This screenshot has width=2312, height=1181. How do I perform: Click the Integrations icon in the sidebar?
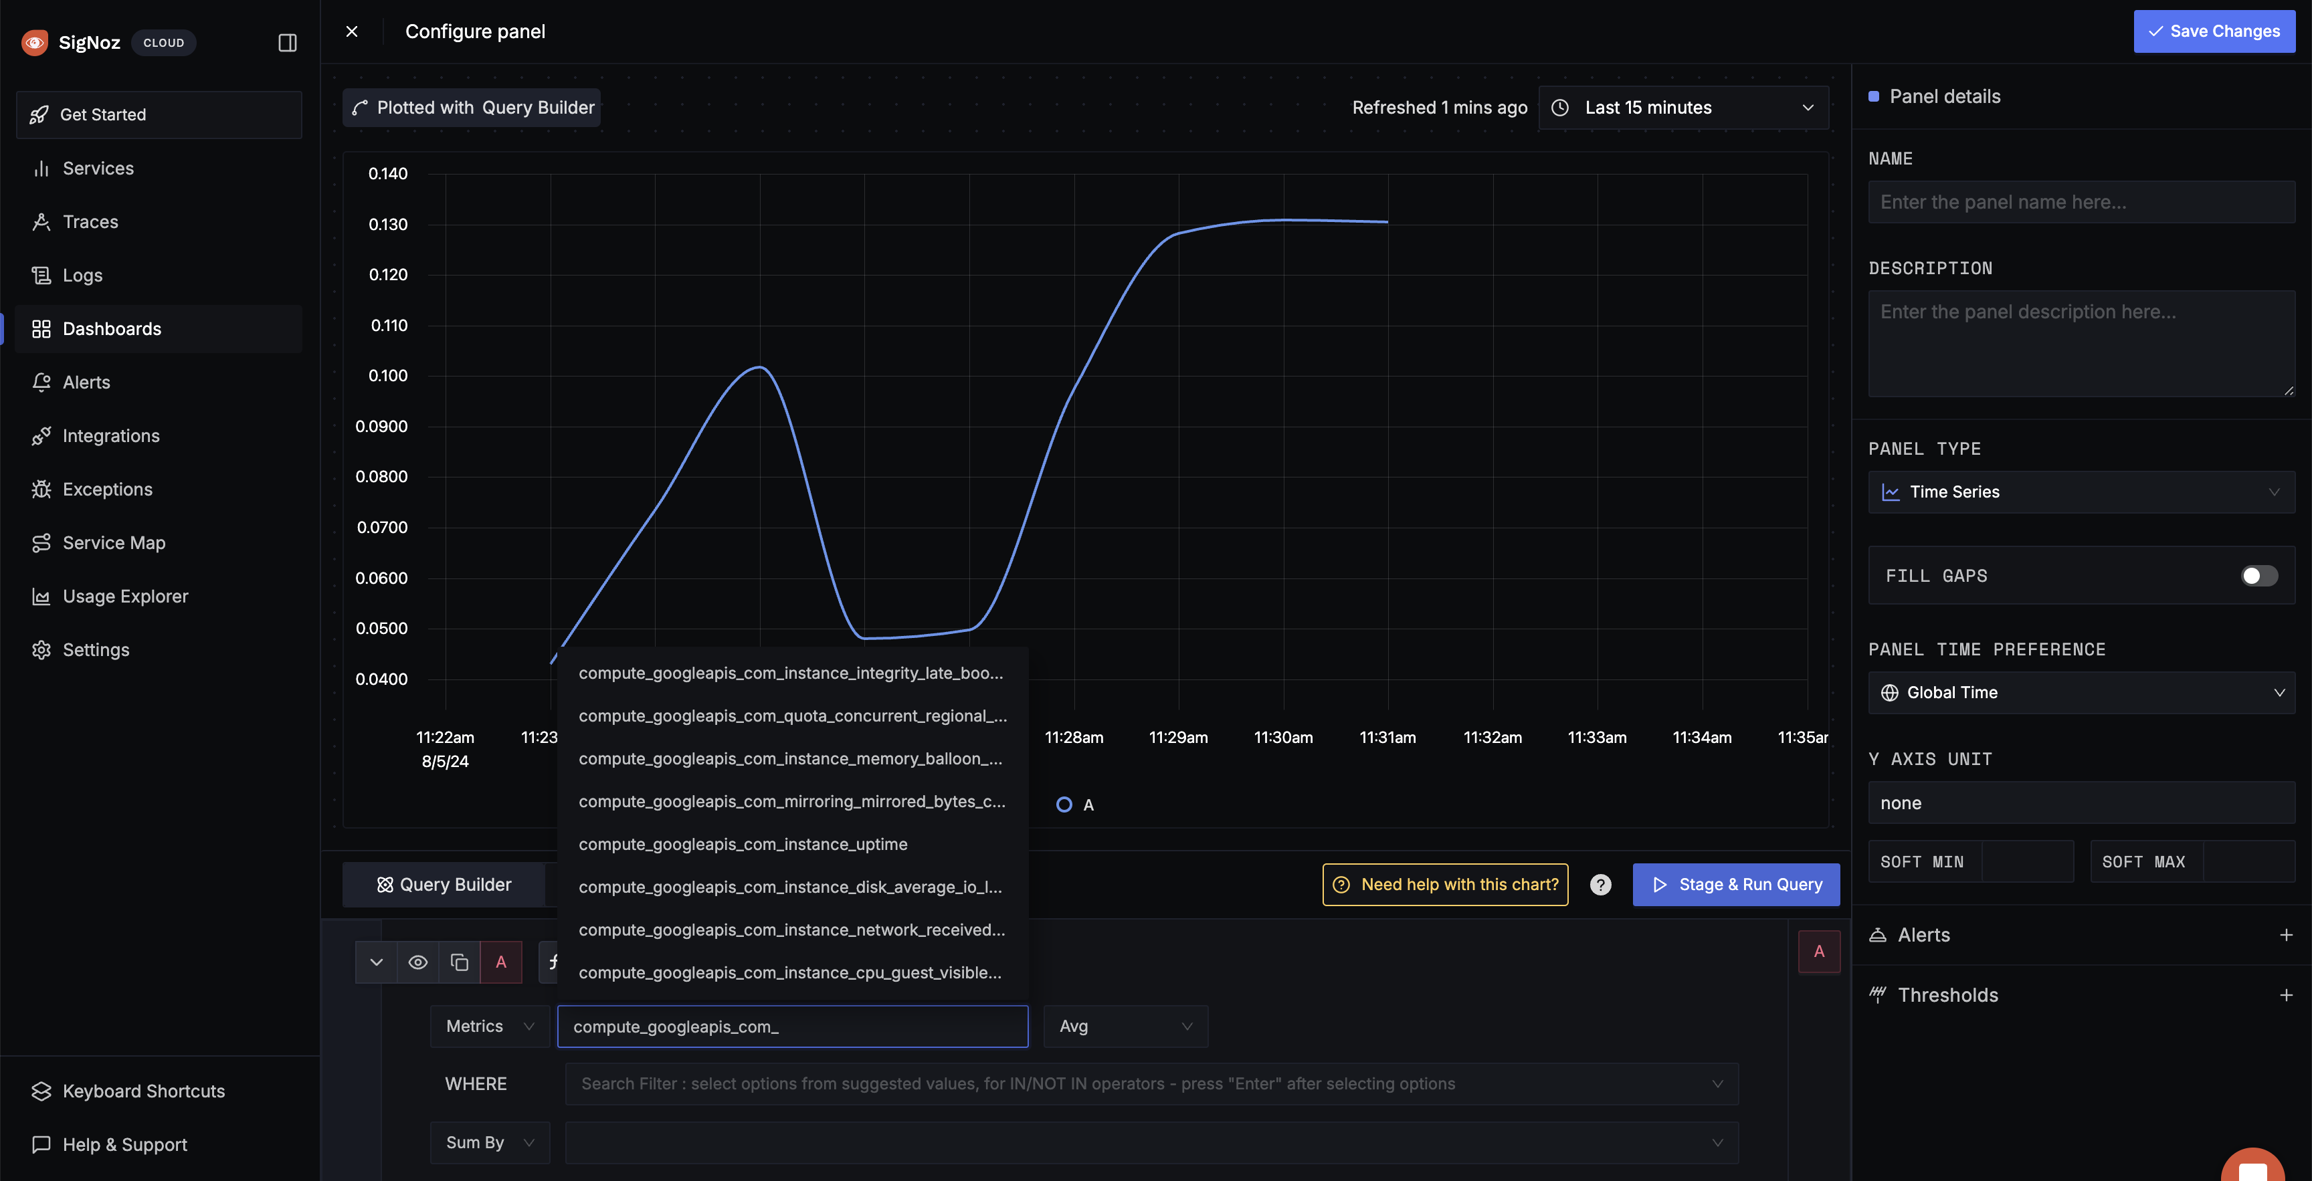pos(41,435)
